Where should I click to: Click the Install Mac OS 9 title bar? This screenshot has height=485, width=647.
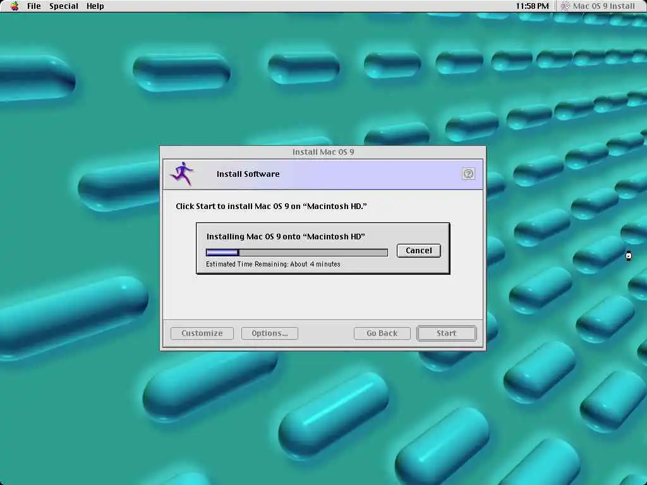(323, 152)
